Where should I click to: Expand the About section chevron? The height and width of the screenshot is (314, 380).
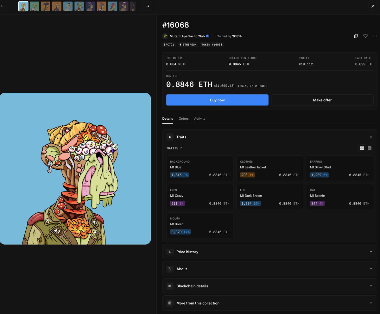371,269
